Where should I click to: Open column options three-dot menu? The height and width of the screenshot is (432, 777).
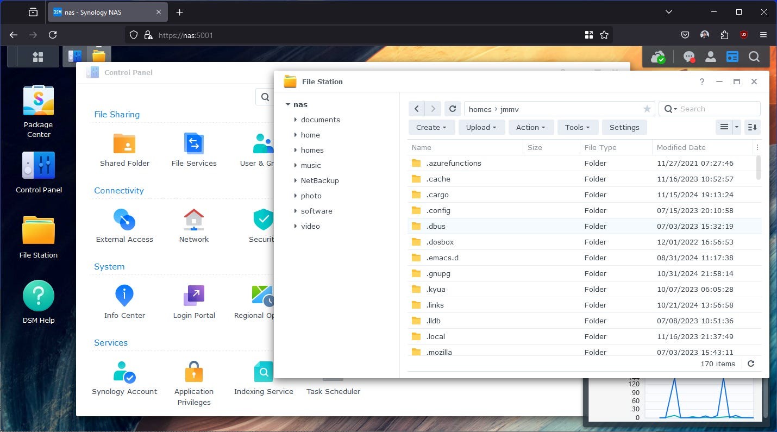(x=757, y=147)
